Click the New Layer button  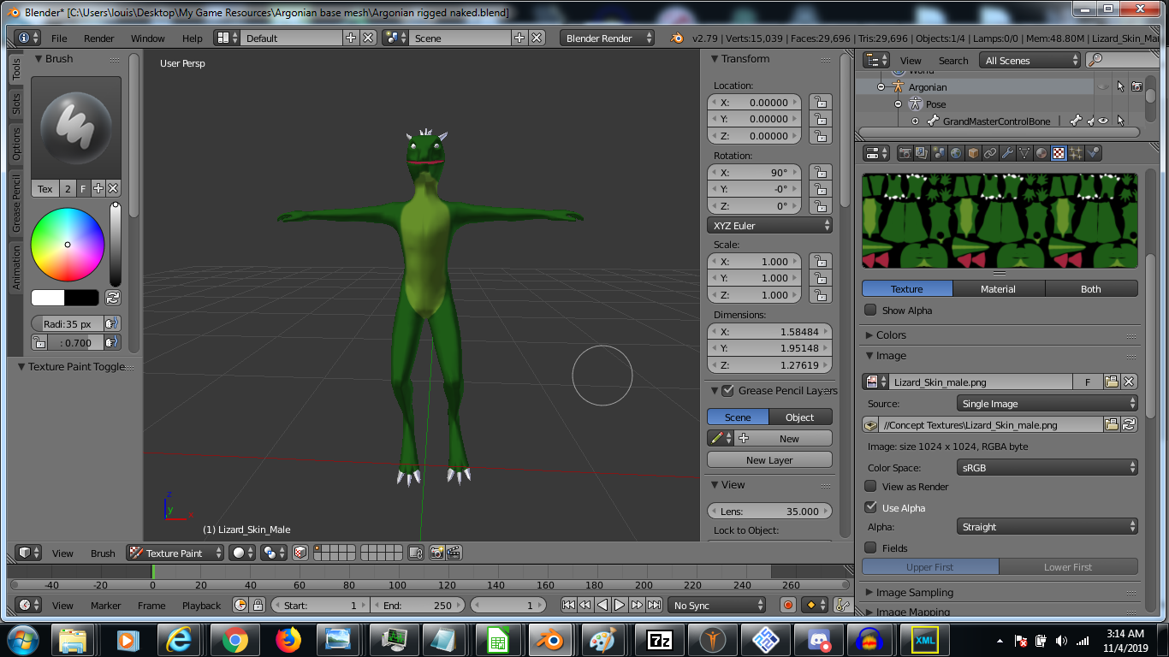coord(769,459)
